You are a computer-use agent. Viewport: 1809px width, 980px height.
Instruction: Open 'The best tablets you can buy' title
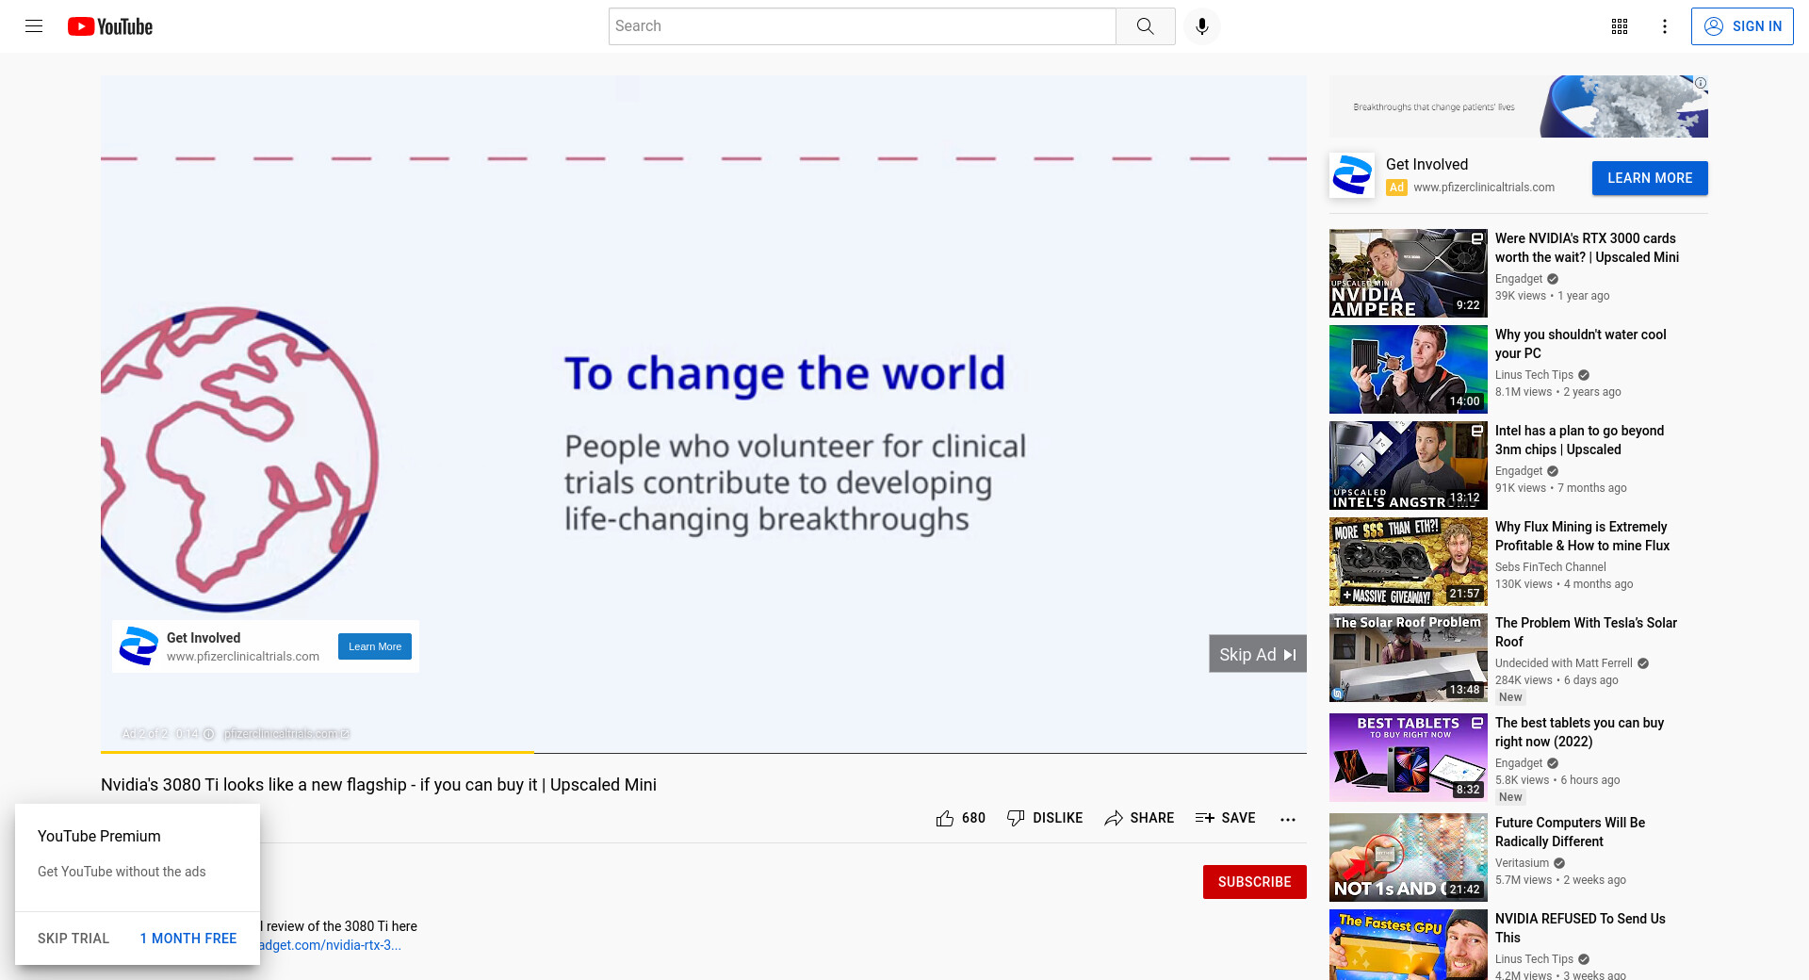[1579, 732]
